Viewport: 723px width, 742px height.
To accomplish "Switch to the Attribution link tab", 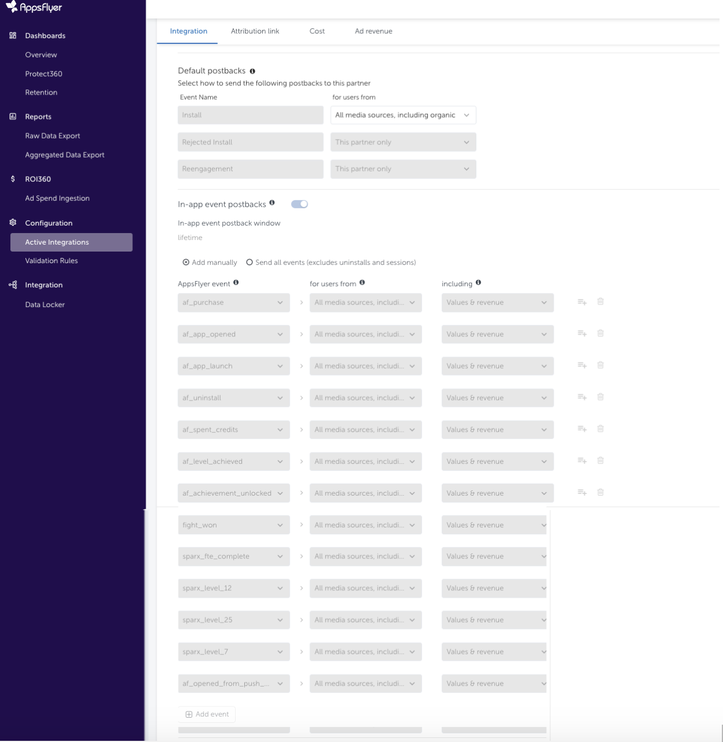I will [255, 31].
